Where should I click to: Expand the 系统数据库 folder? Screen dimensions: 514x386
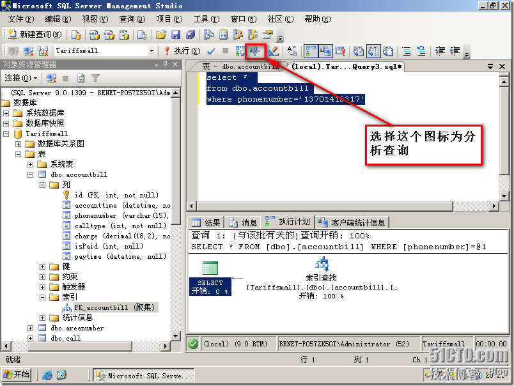click(x=6, y=113)
